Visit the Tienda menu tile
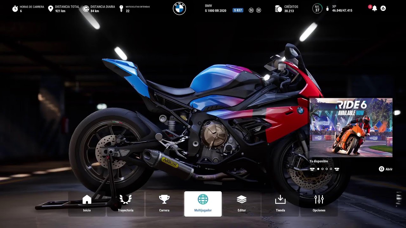The image size is (406, 228). [280, 204]
